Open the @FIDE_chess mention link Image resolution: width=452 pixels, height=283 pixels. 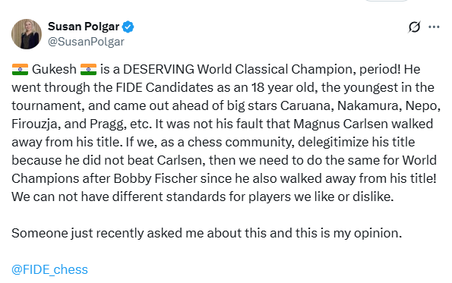click(49, 270)
